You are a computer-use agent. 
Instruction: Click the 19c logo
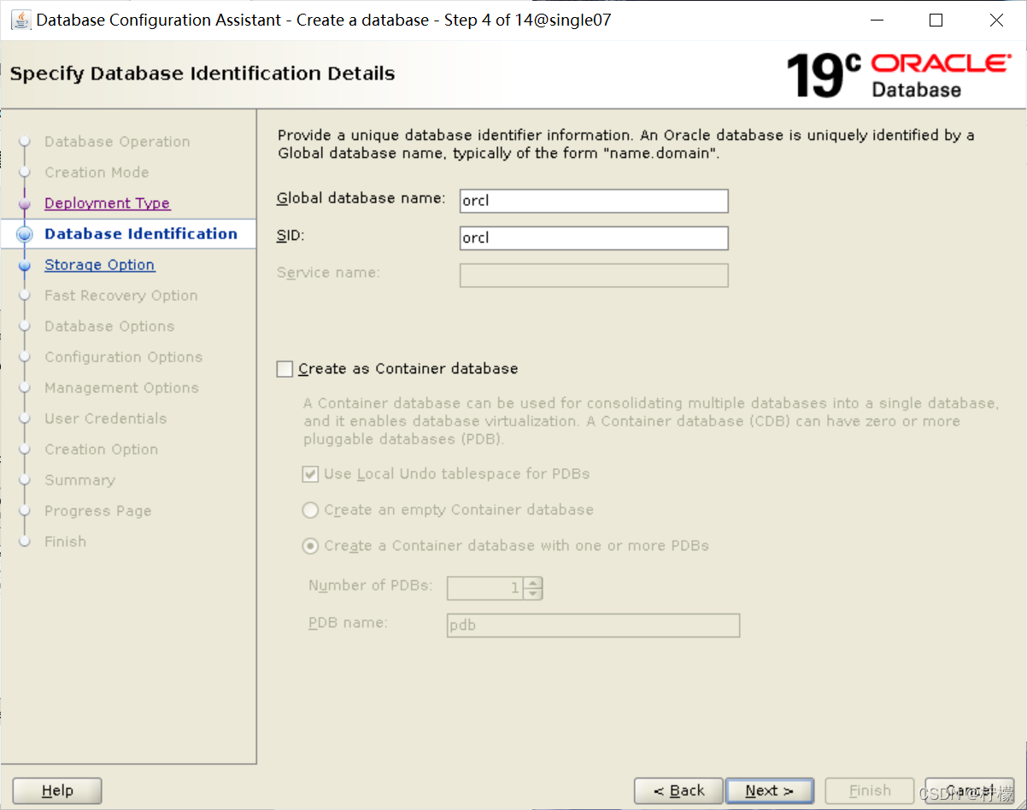[820, 74]
